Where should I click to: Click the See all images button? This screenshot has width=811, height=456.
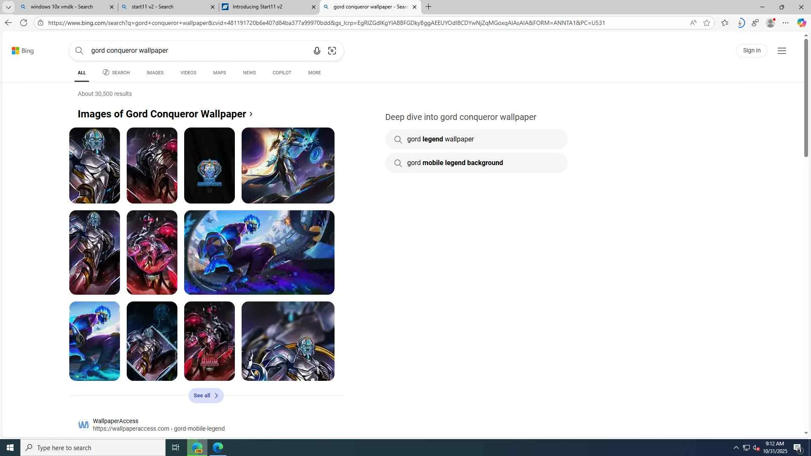point(206,396)
